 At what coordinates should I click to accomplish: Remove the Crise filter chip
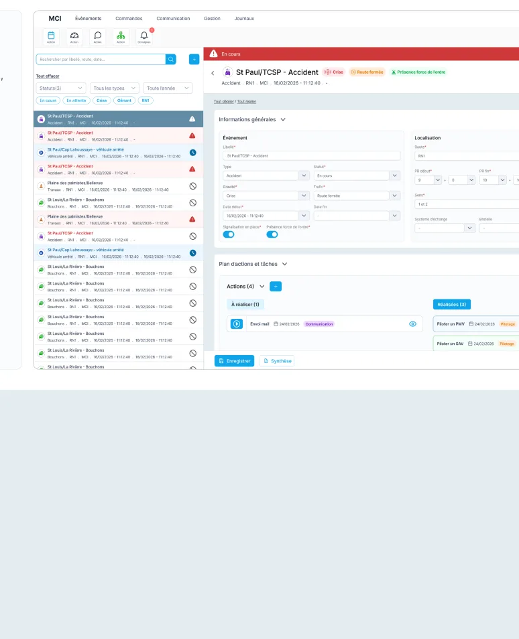102,100
